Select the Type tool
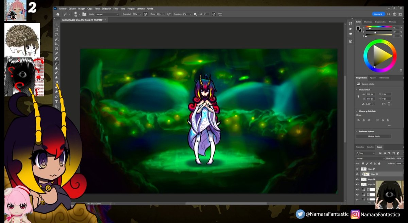 (x=56, y=101)
